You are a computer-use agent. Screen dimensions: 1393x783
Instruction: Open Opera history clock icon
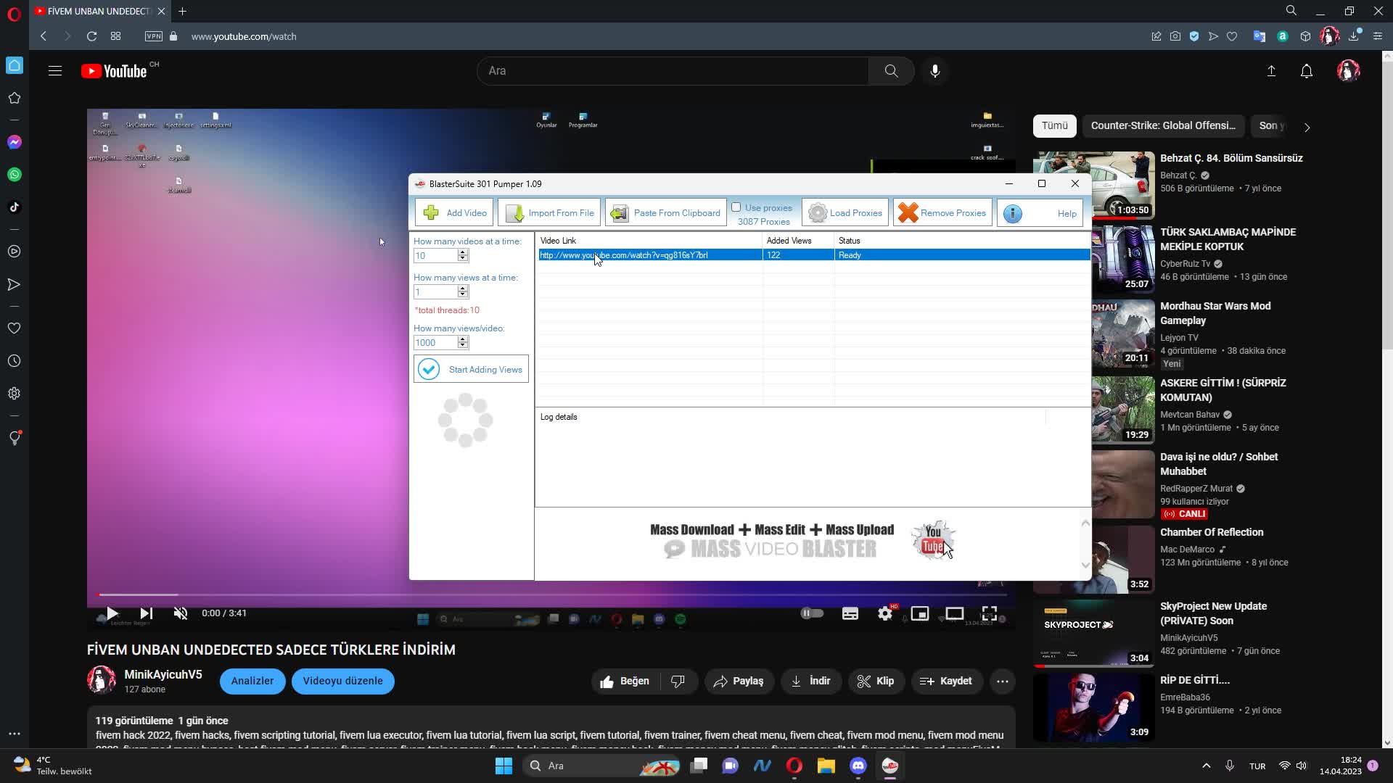15,361
